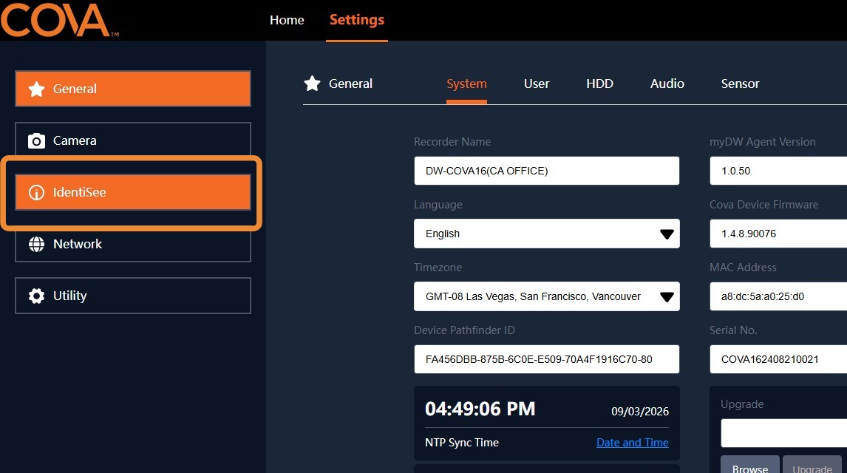The image size is (847, 473).
Task: Select Camera in the sidebar
Action: point(133,140)
